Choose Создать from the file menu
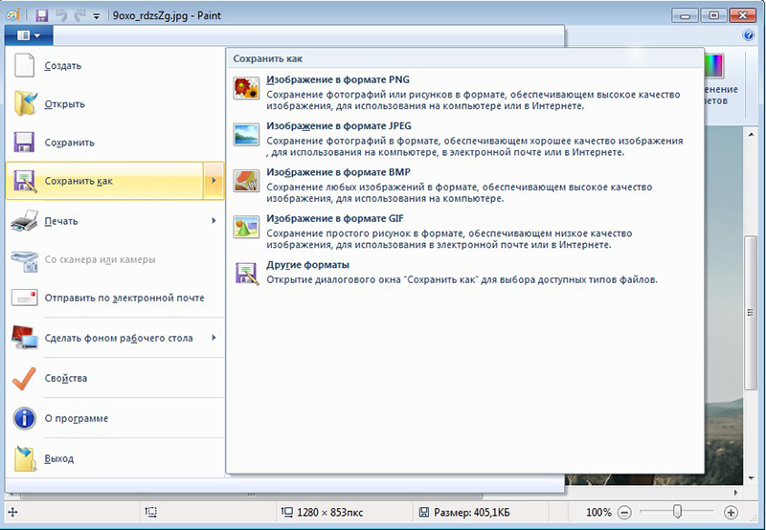Image resolution: width=766 pixels, height=530 pixels. (x=115, y=65)
